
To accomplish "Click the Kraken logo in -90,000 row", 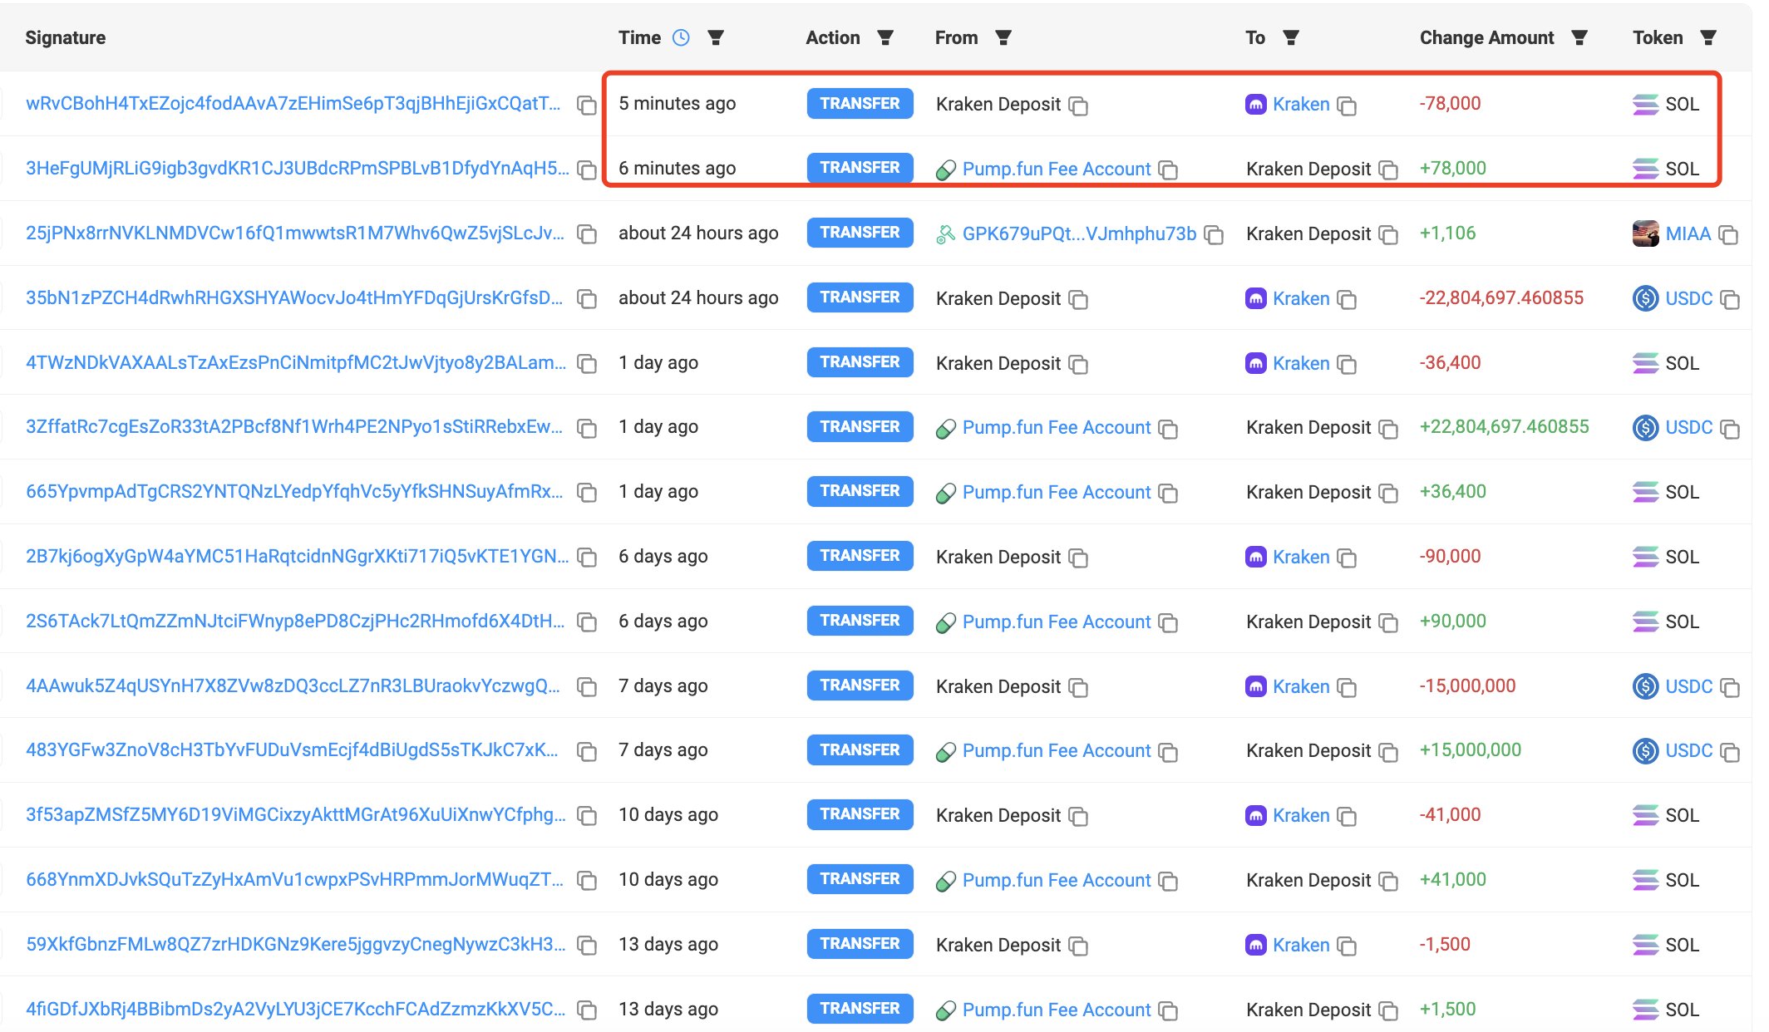I will click(1255, 557).
